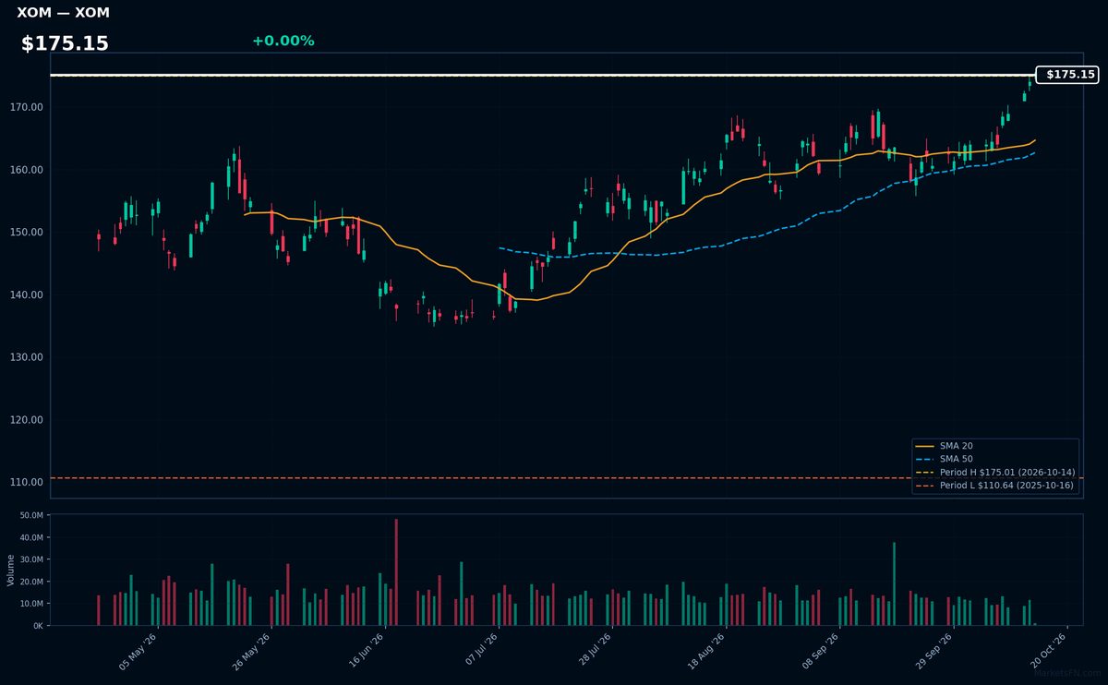
Task: Select the SMA 50 legend entry
Action: pyautogui.click(x=995, y=459)
